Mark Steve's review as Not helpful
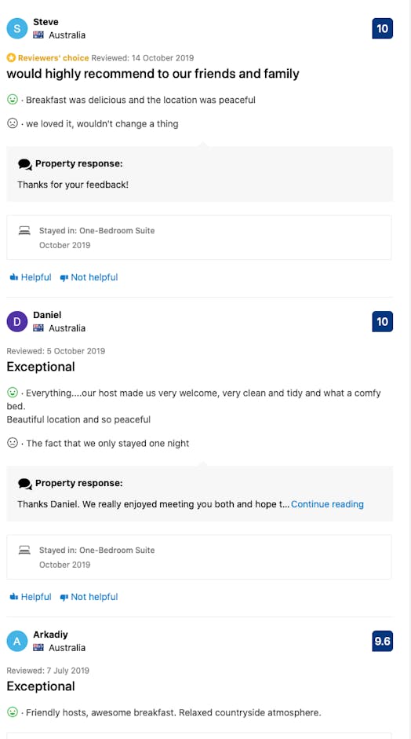This screenshot has height=739, width=411. click(x=89, y=277)
